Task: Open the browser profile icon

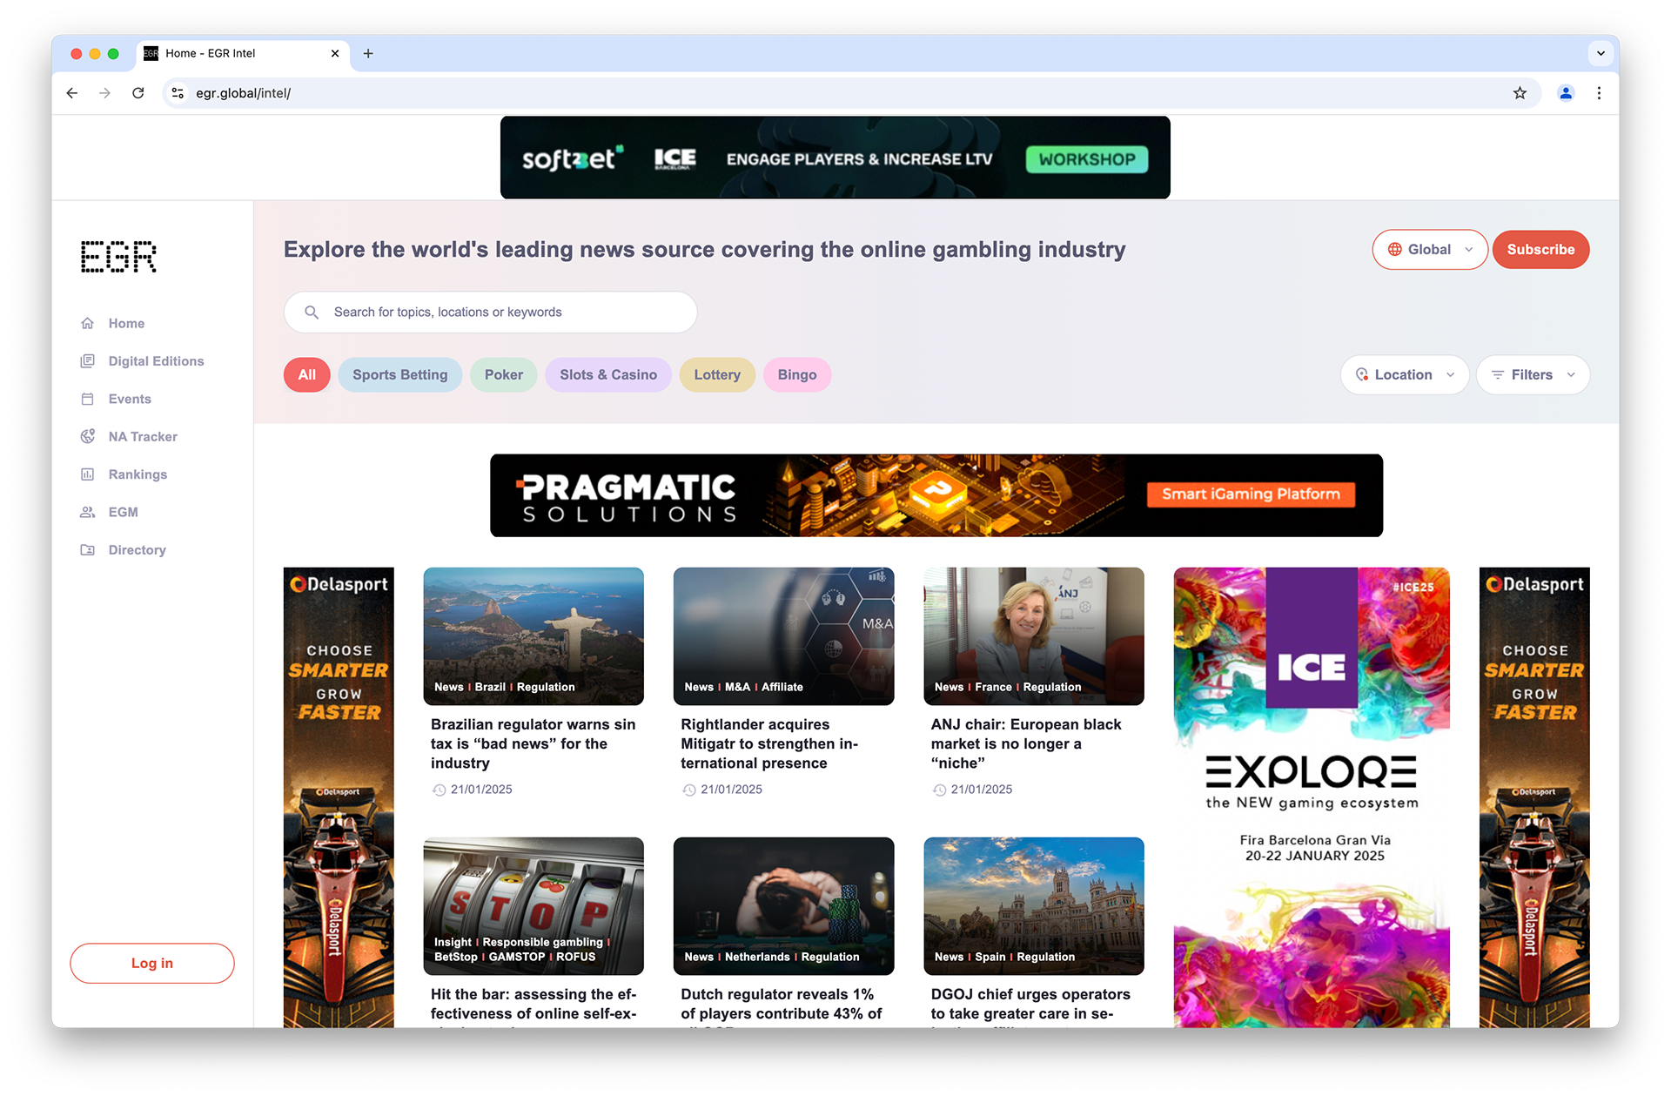Action: pos(1565,93)
